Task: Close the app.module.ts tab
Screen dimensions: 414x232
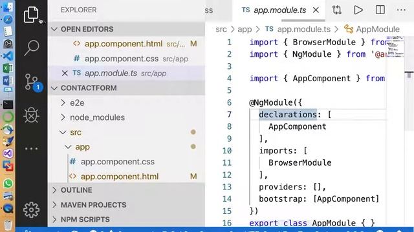Action: [x=316, y=10]
